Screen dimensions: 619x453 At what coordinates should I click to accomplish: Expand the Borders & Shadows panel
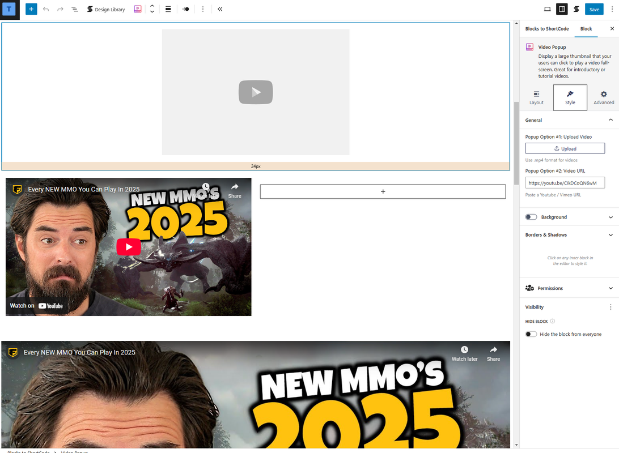coord(610,235)
